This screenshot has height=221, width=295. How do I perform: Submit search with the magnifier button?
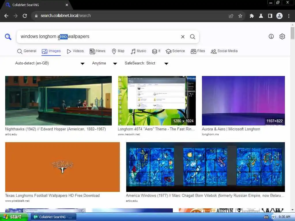[x=192, y=37]
